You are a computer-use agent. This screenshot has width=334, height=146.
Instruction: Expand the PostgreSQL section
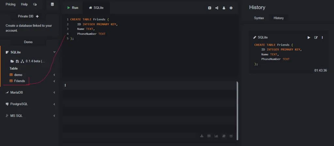[54, 104]
